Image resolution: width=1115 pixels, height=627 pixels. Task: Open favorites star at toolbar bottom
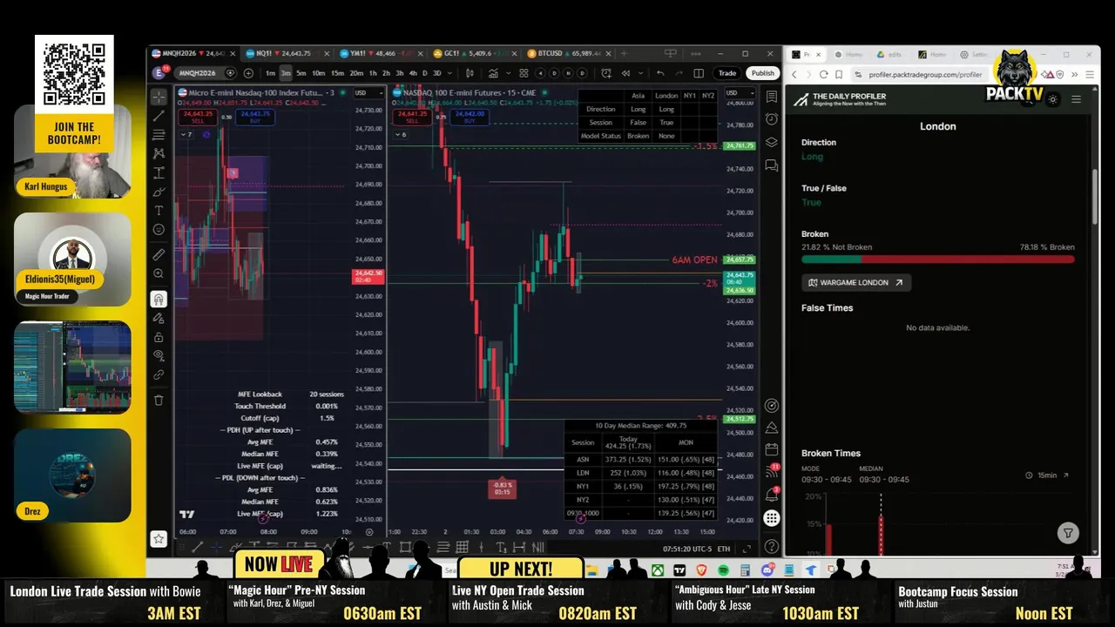[159, 539]
